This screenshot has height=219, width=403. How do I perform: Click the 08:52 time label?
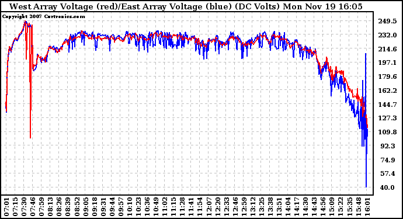pyautogui.click(x=77, y=207)
